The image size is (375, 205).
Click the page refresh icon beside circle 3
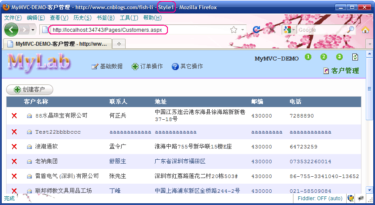[355, 57]
